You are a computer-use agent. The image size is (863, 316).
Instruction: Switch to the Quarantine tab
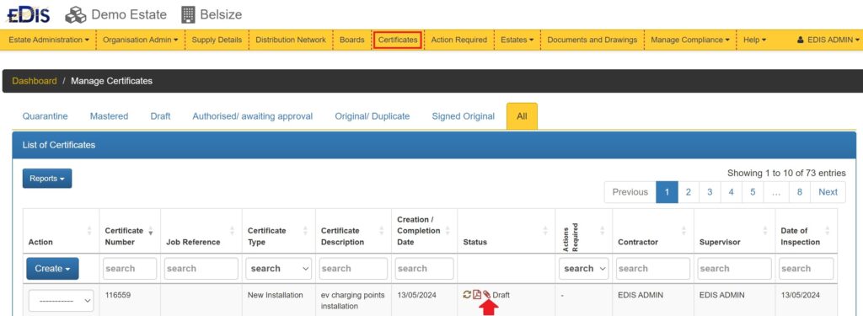(x=46, y=116)
